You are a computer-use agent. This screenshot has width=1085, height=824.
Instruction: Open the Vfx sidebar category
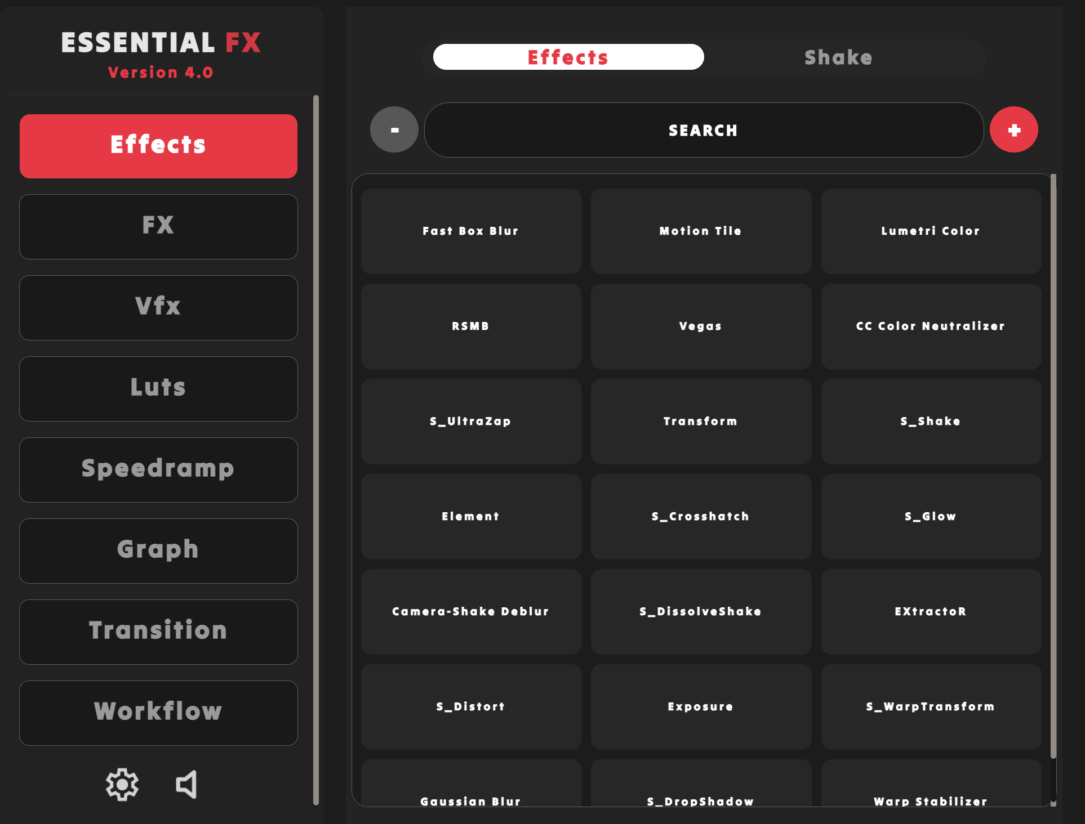pos(158,307)
